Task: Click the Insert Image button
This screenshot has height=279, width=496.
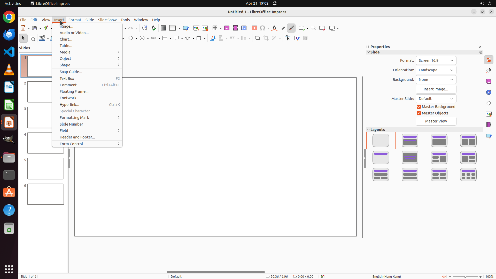Action: point(436,89)
